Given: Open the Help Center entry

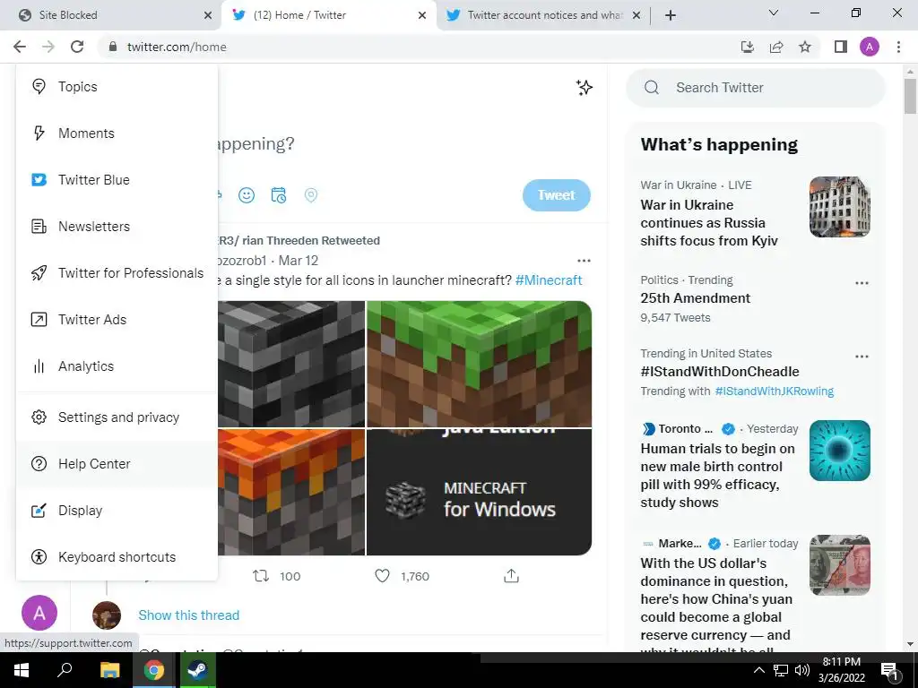Looking at the screenshot, I should [117, 464].
